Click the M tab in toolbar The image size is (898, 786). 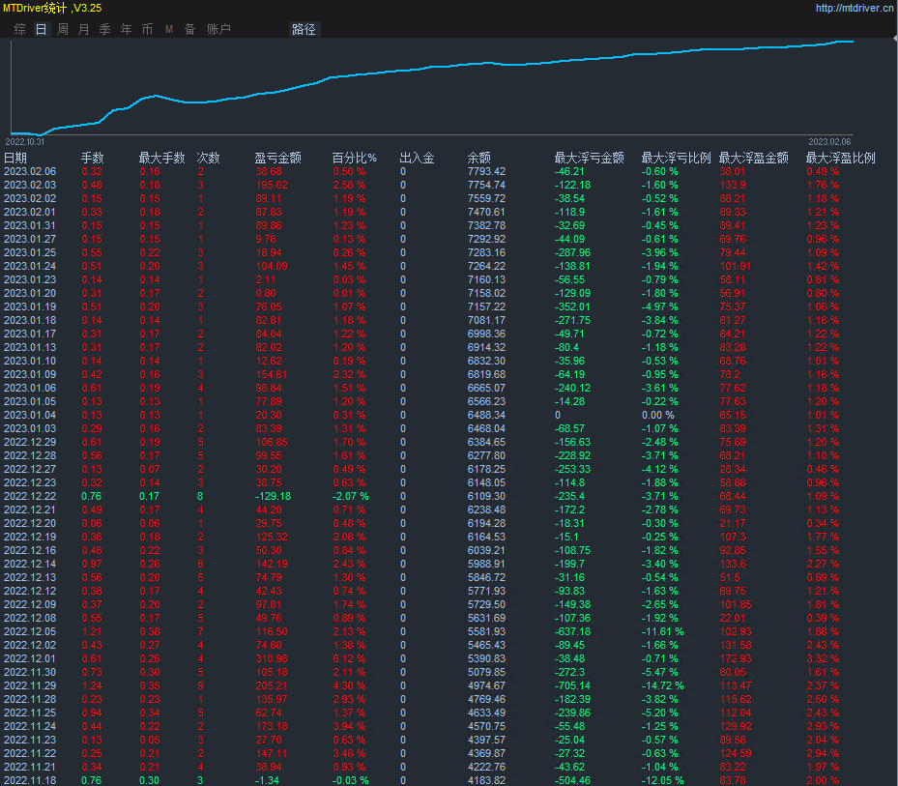pyautogui.click(x=168, y=29)
